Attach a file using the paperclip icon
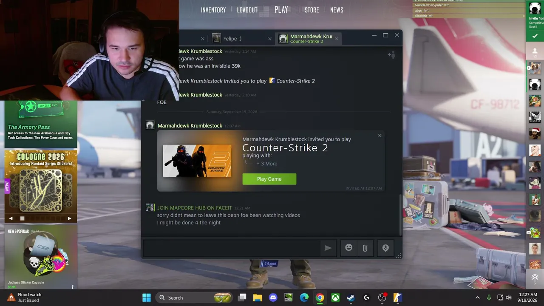The image size is (544, 306). [365, 248]
